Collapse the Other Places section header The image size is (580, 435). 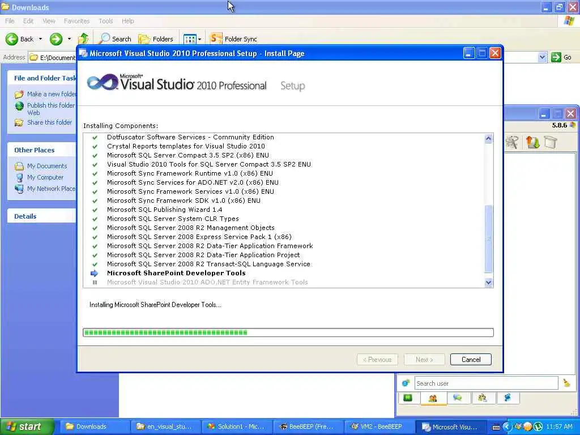[41, 150]
